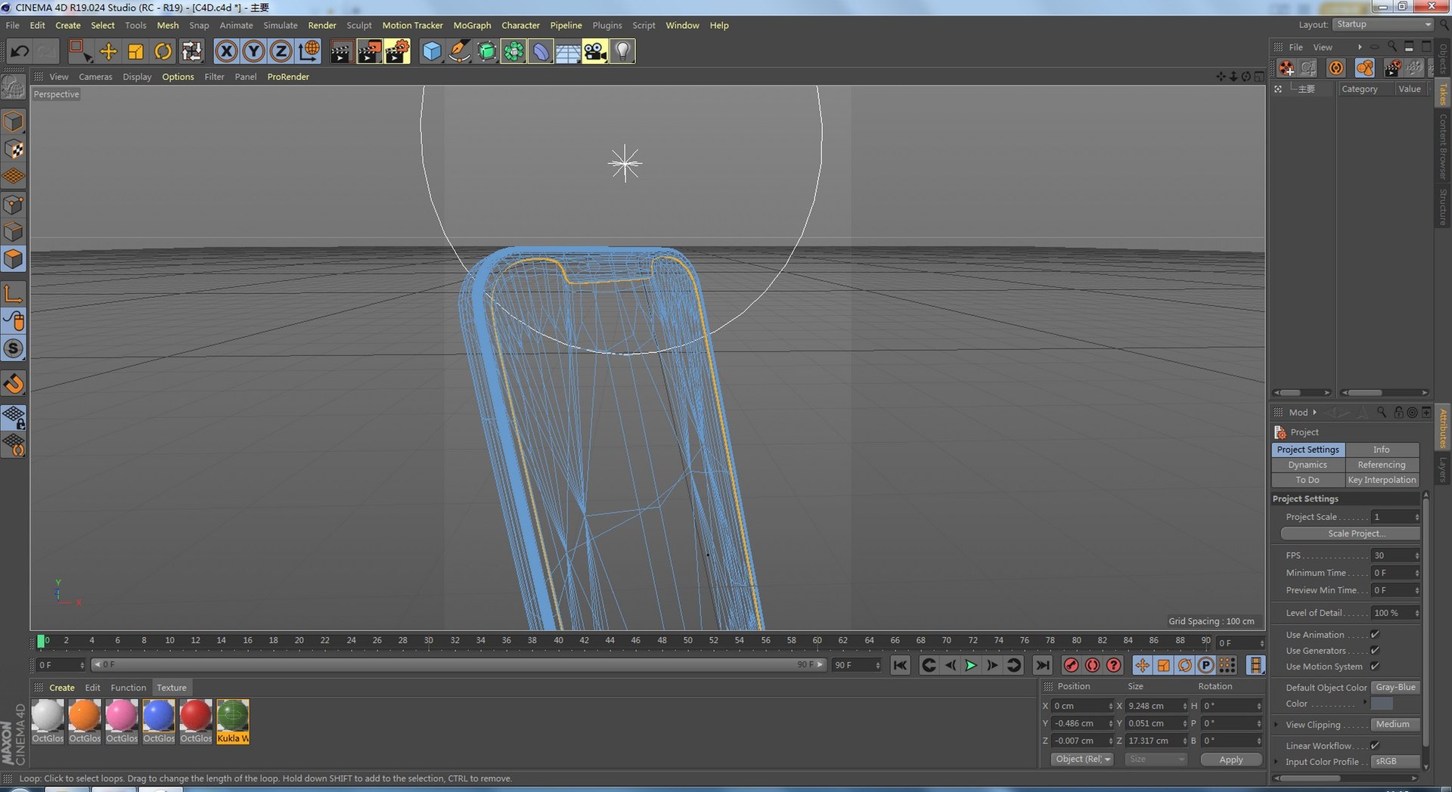This screenshot has width=1452, height=792.
Task: Go to end of animation
Action: tap(1042, 665)
